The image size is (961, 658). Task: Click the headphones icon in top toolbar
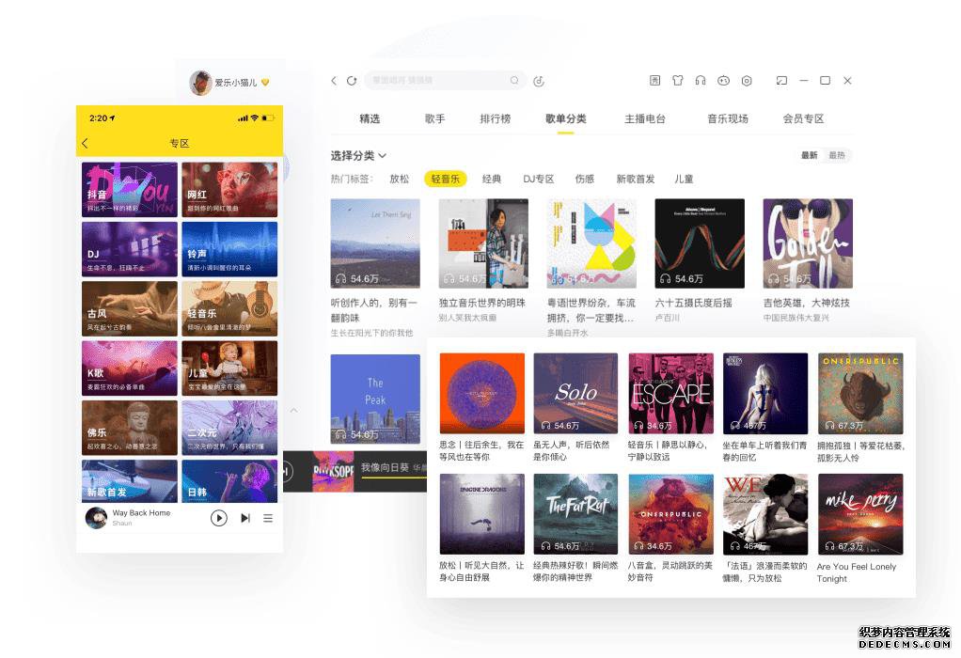(701, 81)
